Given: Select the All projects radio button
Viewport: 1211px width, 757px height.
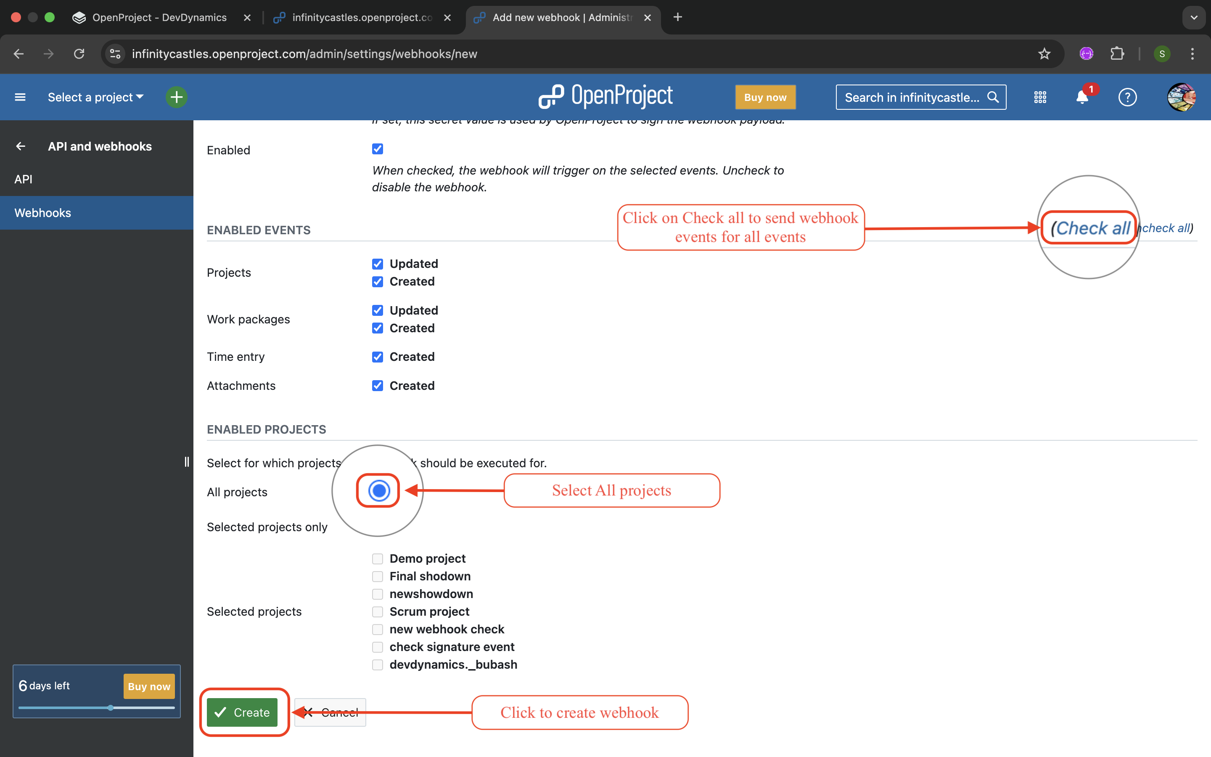Looking at the screenshot, I should 379,491.
